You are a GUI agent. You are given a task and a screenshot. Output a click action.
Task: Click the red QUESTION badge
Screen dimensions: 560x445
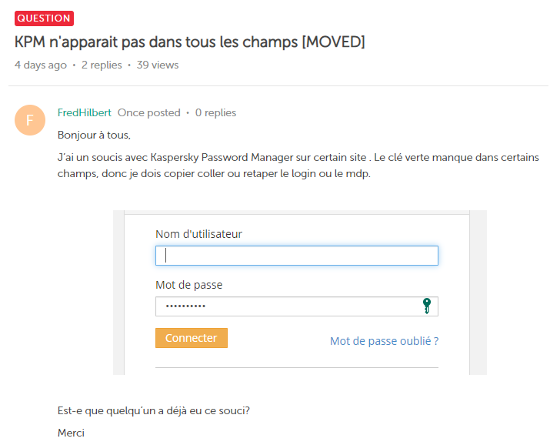point(44,18)
